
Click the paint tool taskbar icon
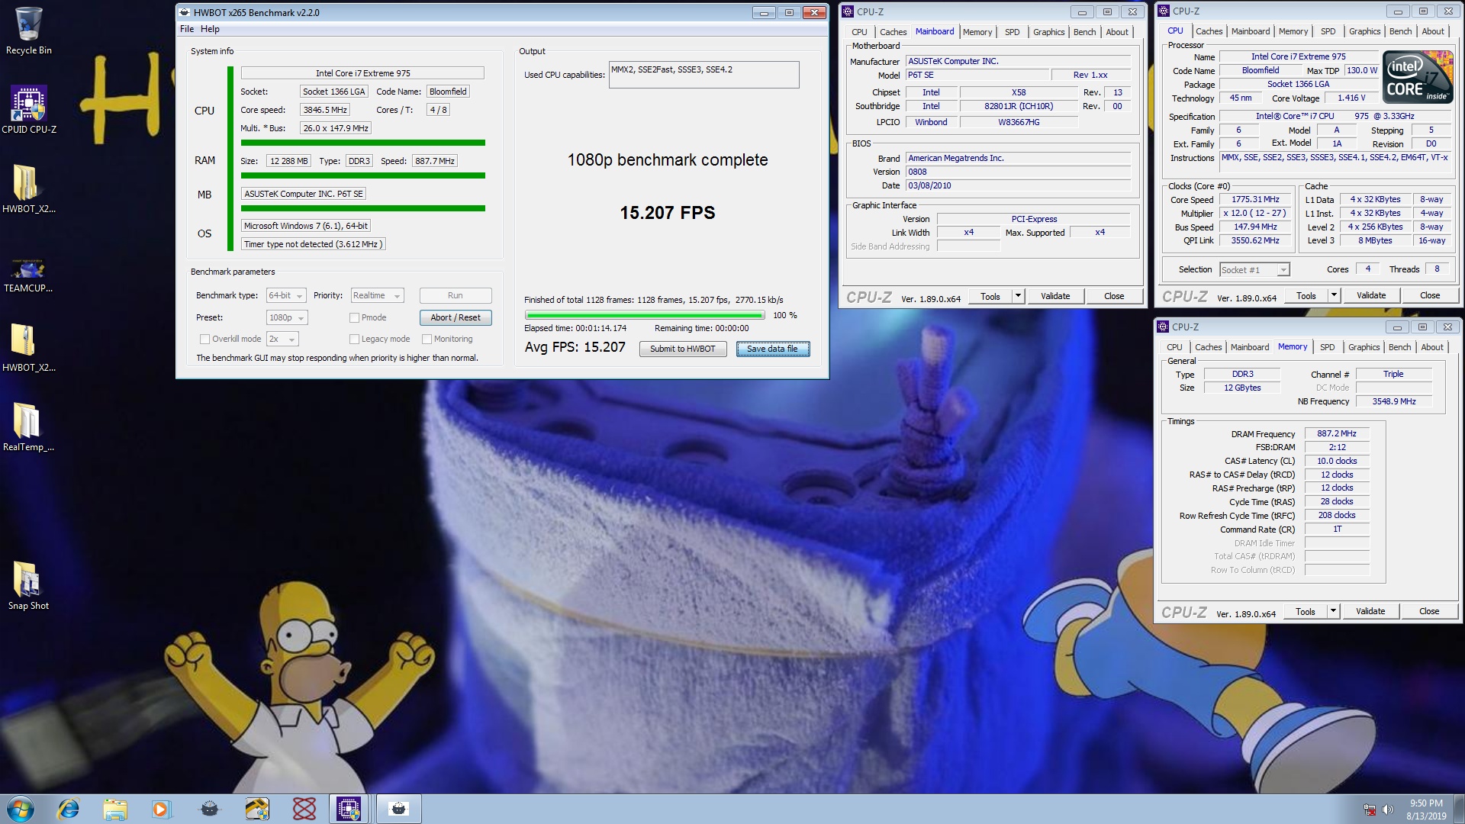(x=256, y=809)
